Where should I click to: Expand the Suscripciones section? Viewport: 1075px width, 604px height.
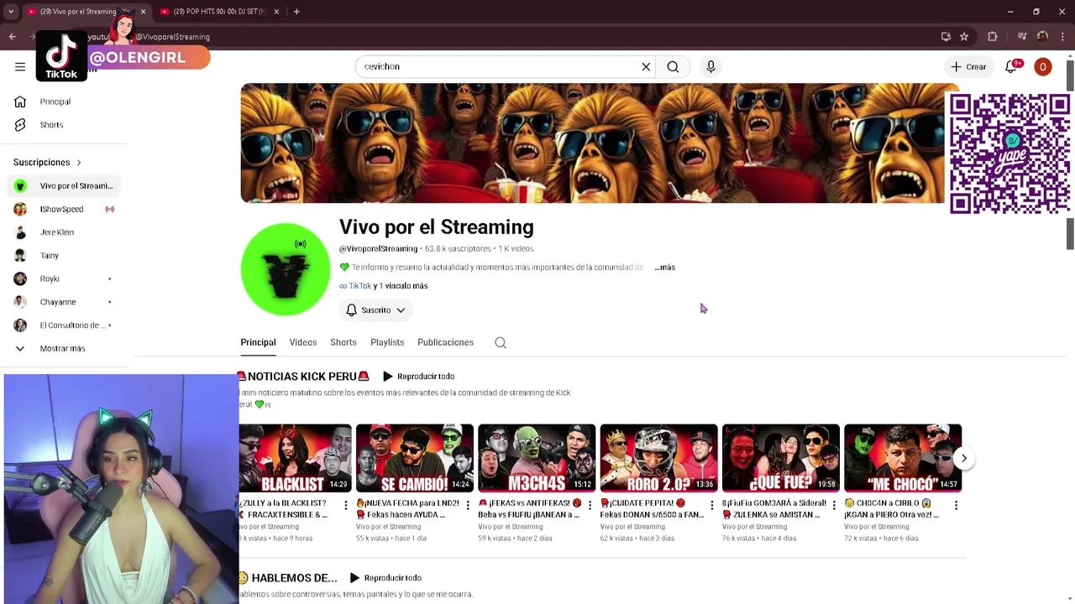click(48, 162)
